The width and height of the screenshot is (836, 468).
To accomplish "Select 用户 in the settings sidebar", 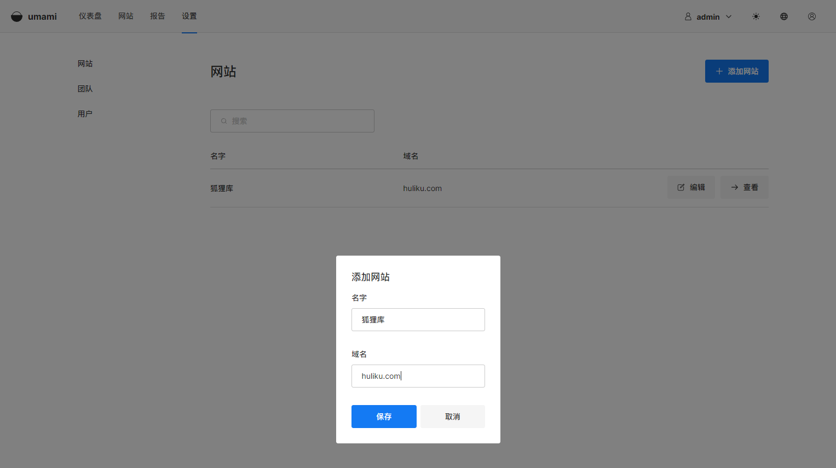I will tap(85, 114).
